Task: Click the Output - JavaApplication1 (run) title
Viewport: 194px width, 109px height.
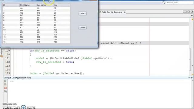Action: pos(18,78)
